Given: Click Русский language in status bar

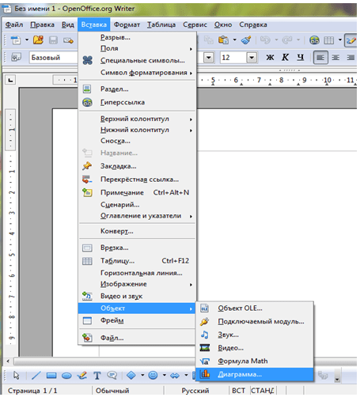Looking at the screenshot, I should pos(195,391).
